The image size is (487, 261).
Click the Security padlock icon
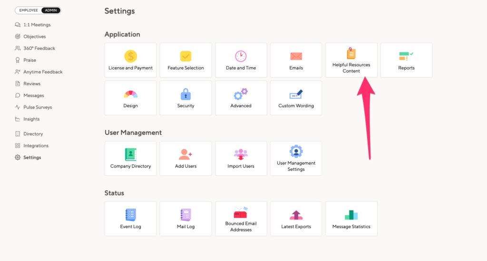pyautogui.click(x=186, y=94)
